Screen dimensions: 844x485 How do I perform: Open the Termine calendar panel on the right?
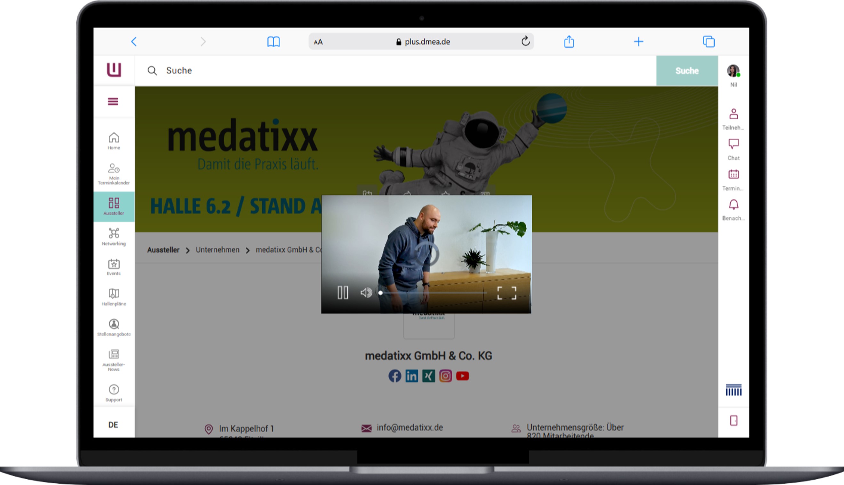click(733, 180)
